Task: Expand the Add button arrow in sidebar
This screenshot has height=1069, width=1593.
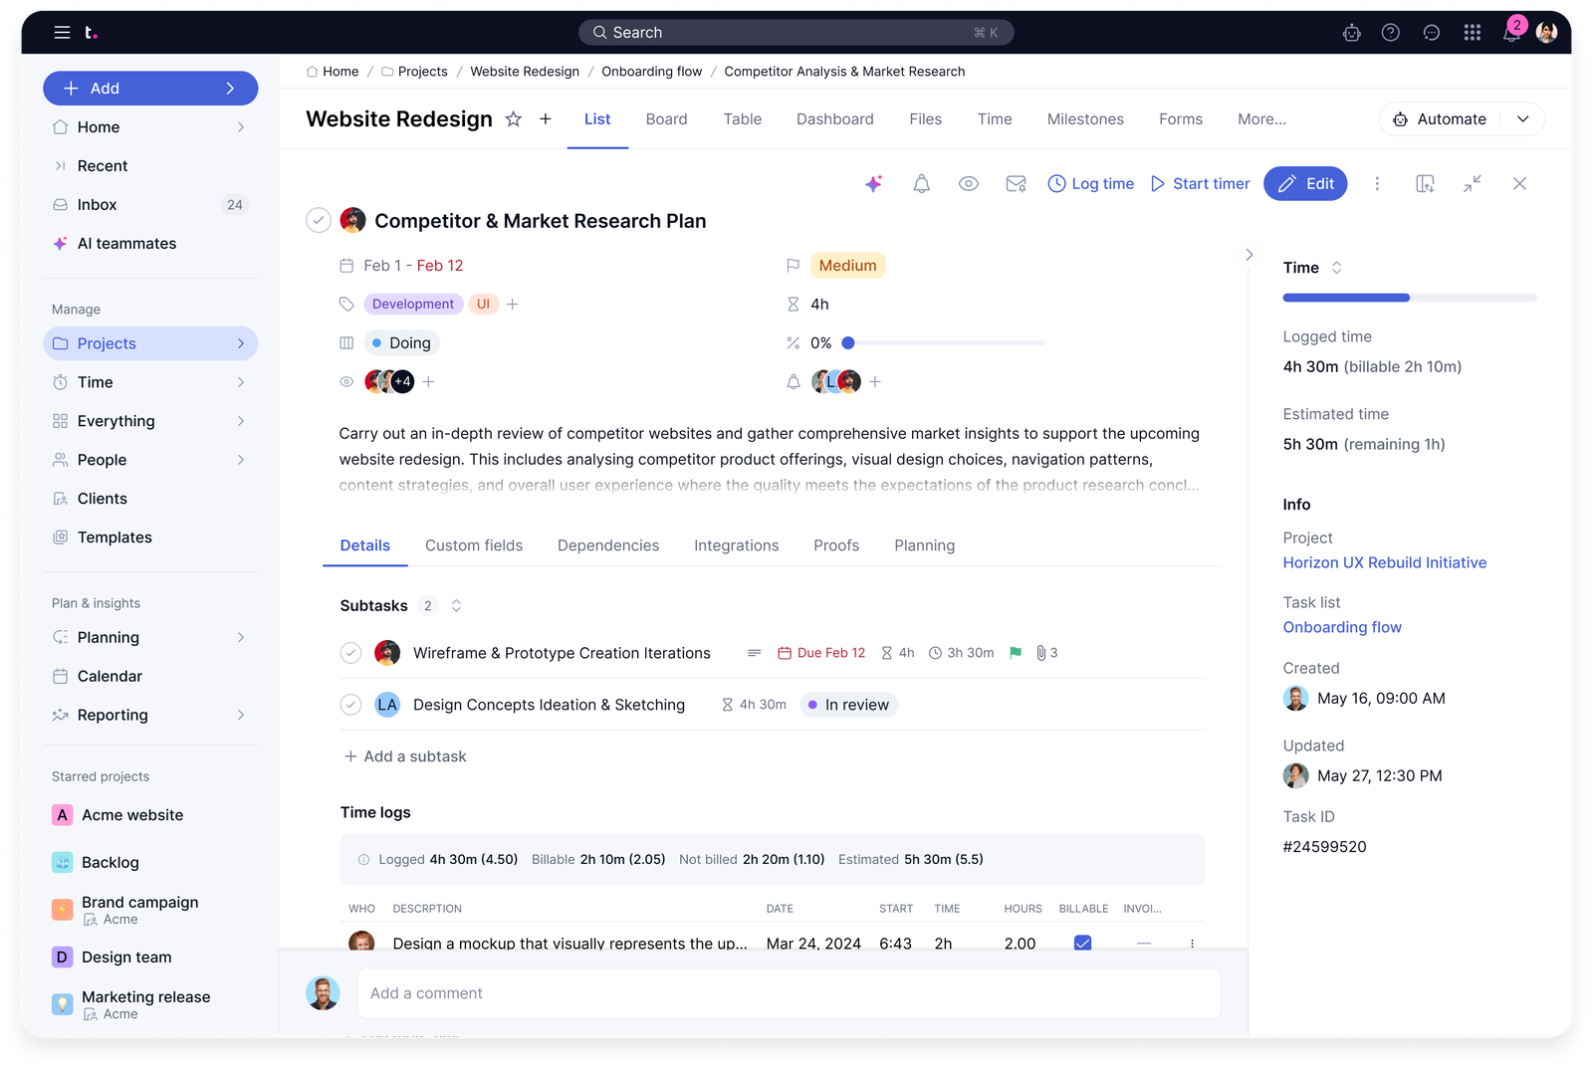Action: (230, 89)
